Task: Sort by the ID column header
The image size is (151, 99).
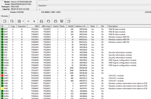Action: [x=5, y=26]
